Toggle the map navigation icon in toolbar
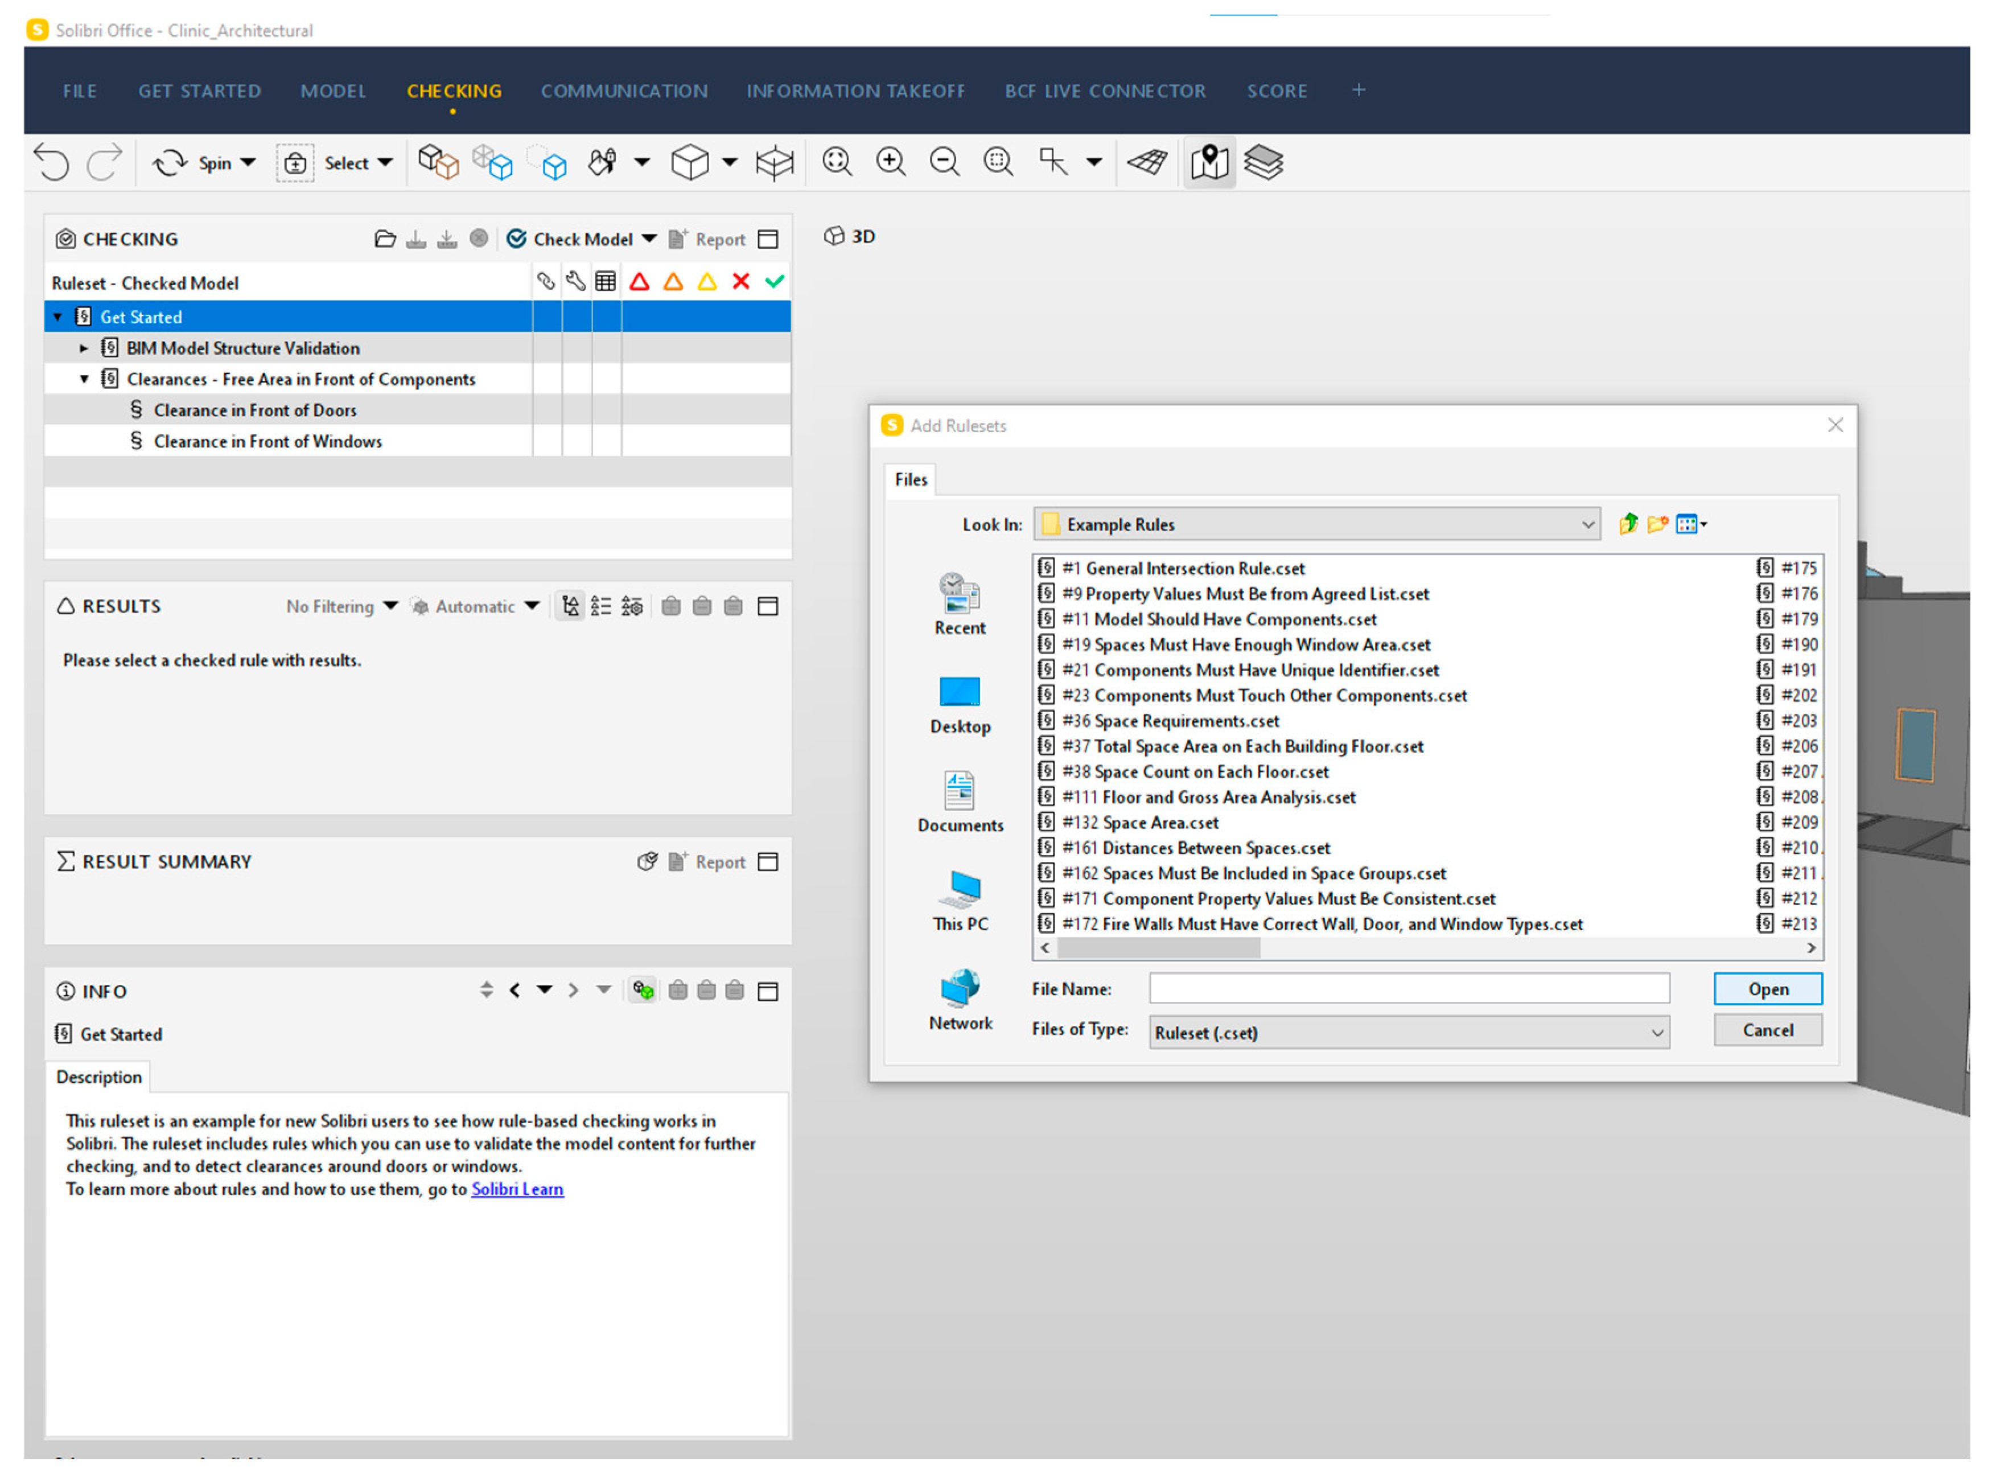Screen dimensions: 1992x1479 click(x=1209, y=162)
